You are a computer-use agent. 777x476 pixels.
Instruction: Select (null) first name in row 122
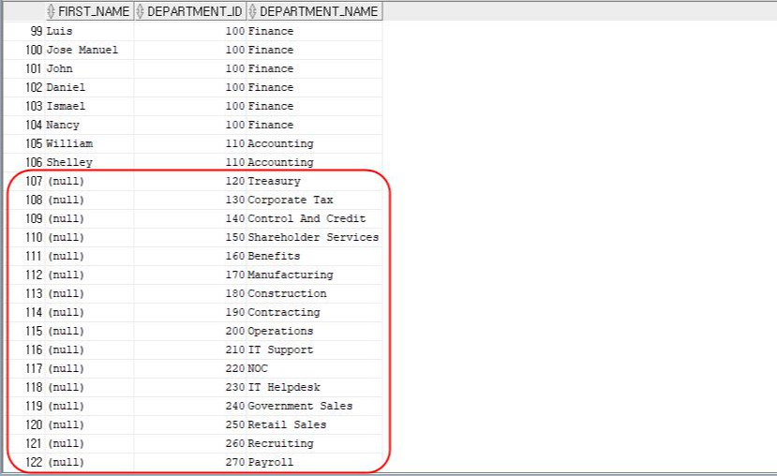click(89, 463)
